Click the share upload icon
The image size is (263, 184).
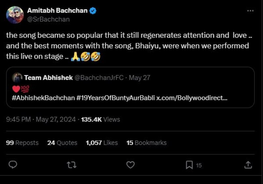[x=248, y=165]
